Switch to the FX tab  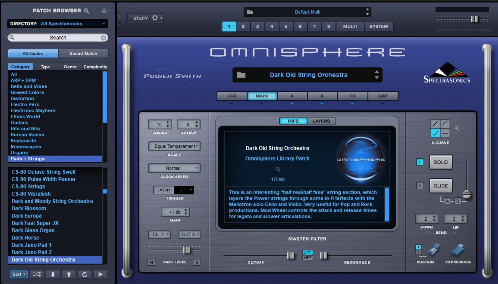[352, 96]
